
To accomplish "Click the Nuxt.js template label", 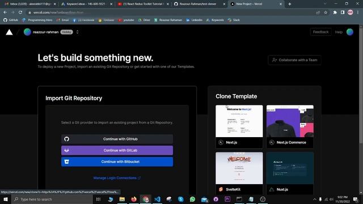I will click(x=282, y=189).
